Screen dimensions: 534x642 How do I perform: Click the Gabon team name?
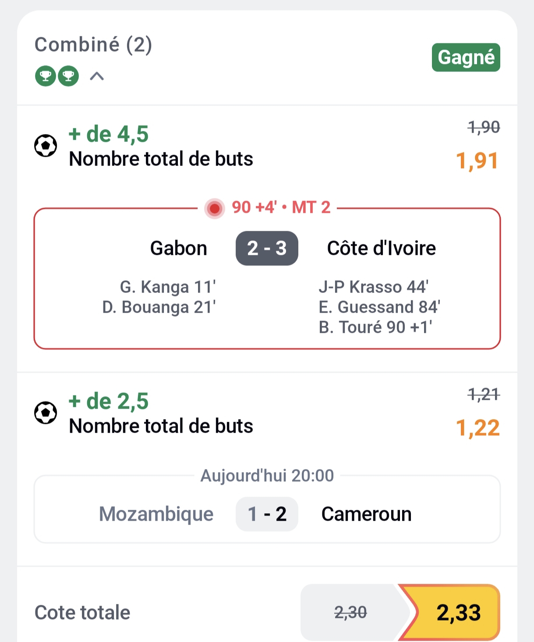point(179,248)
